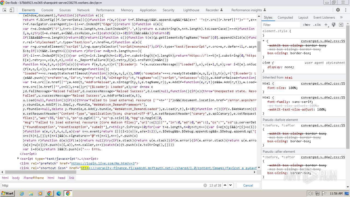Viewport: 350px width, 197px height.
Task: Toggle computed styles sidebar icon
Action: point(341,25)
